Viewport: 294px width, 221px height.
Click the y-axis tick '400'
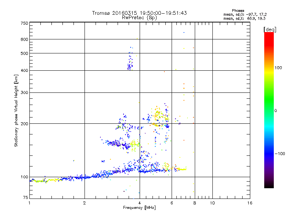(24, 70)
